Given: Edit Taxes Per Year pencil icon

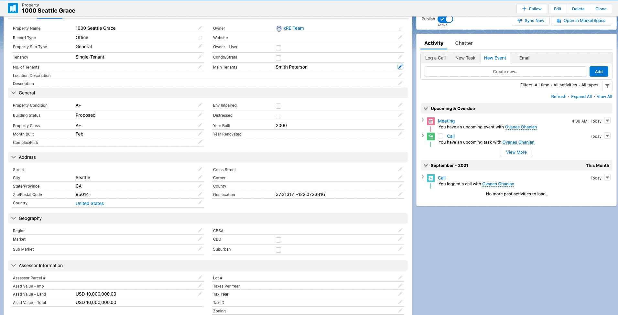Looking at the screenshot, I should (400, 286).
